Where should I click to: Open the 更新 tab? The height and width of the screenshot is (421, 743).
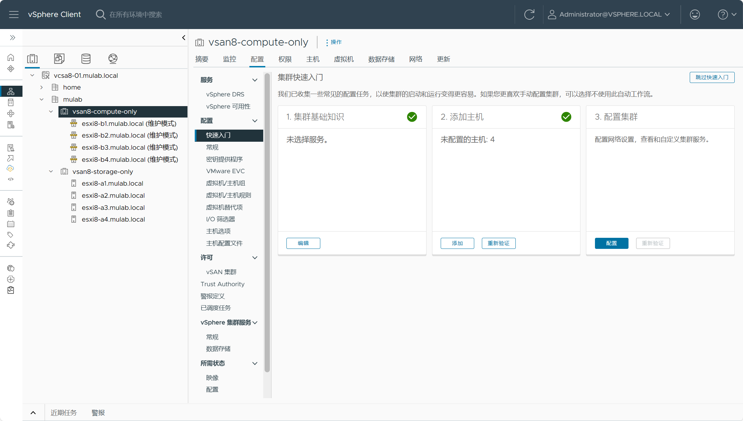click(x=443, y=59)
